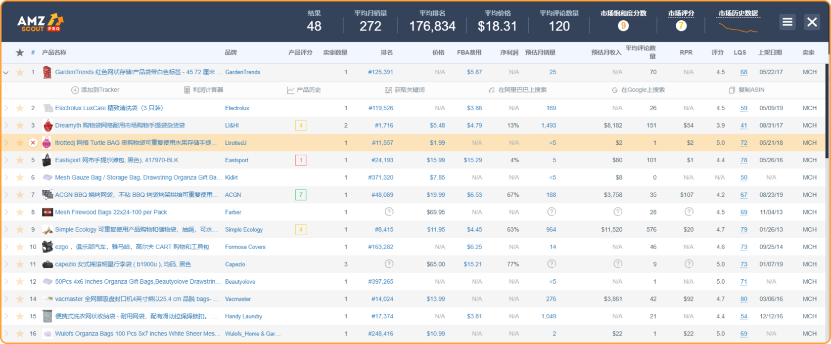Sort by 品牌 column header
This screenshot has width=831, height=344.
pos(231,52)
